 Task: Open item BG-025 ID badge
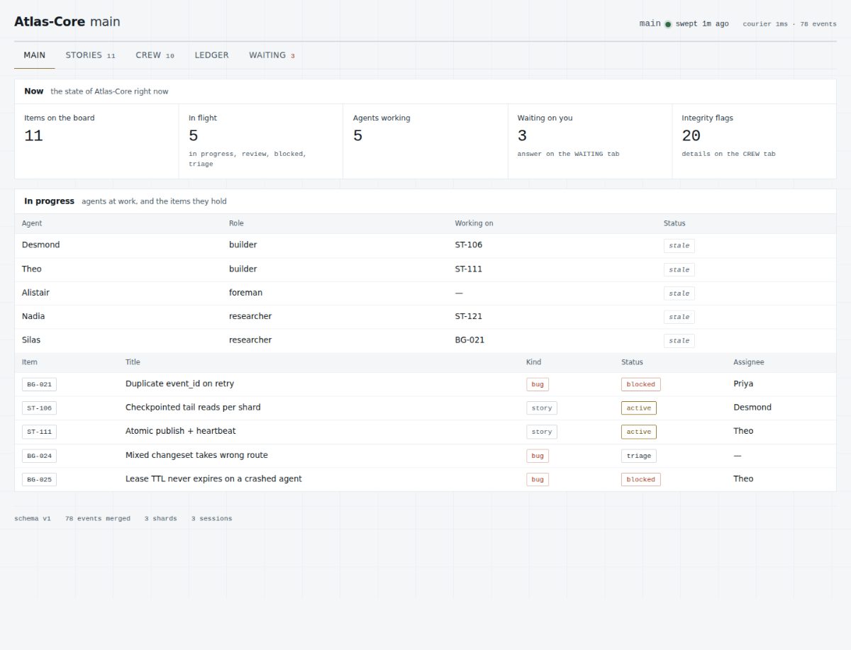[x=39, y=480]
